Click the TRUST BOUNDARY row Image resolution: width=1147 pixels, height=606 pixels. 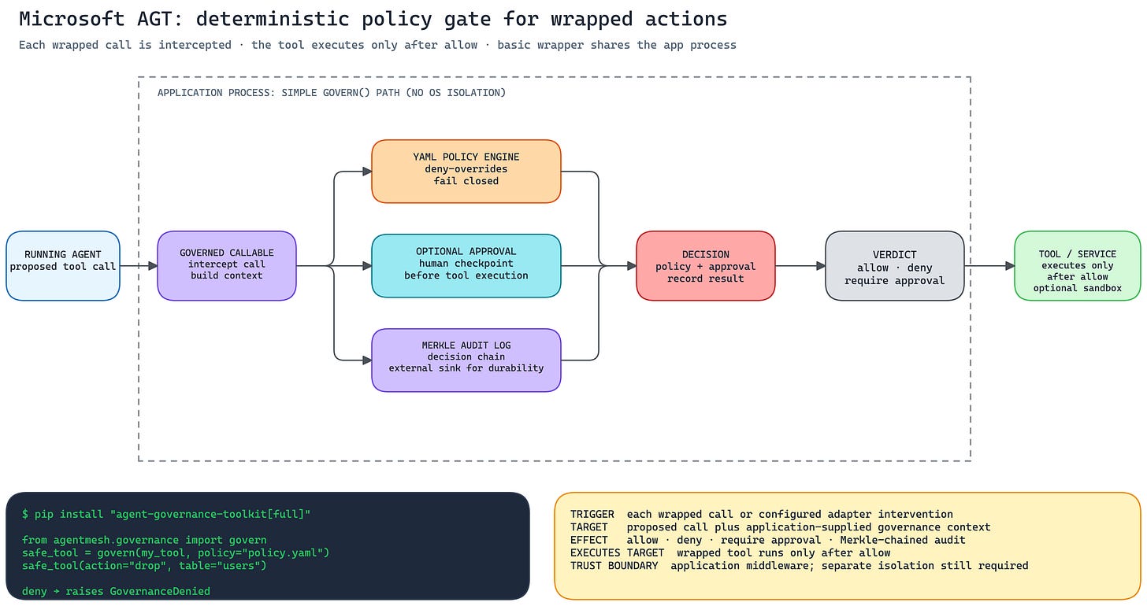(x=800, y=565)
